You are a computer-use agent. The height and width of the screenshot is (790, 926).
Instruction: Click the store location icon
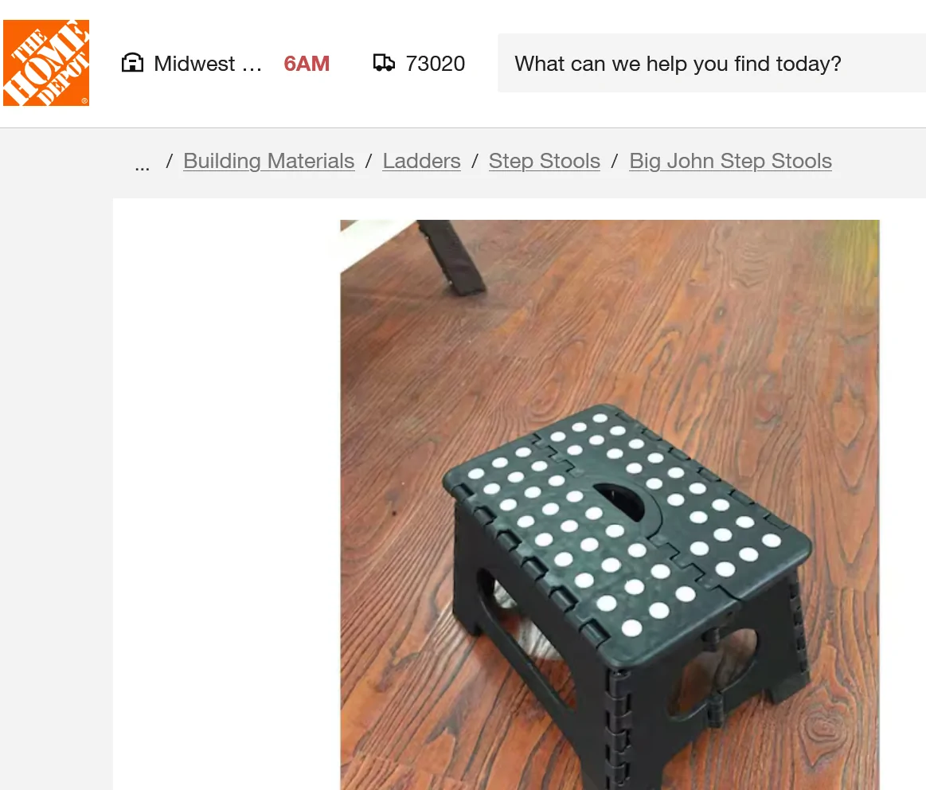pos(132,63)
